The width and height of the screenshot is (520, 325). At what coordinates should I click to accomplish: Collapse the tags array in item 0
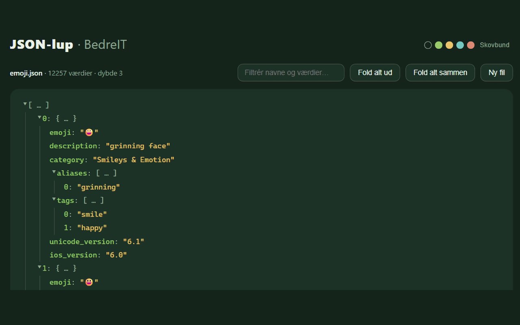(54, 199)
